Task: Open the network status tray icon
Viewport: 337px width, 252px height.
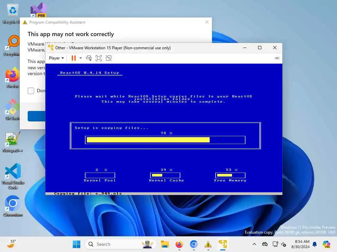Action: [275, 244]
